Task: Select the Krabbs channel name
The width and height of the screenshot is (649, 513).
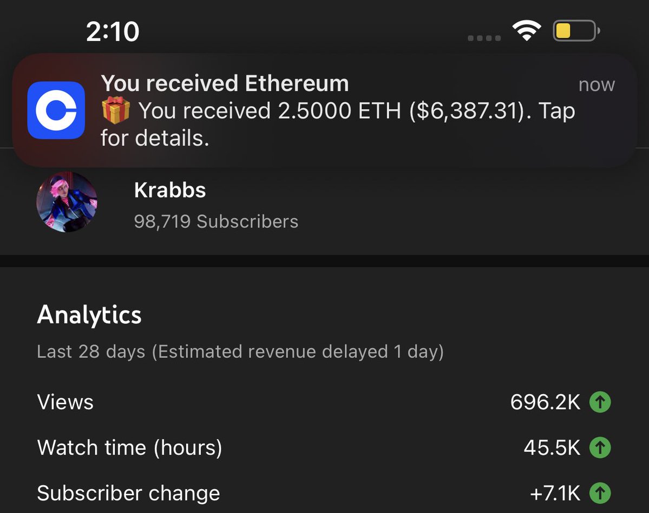Action: point(170,190)
